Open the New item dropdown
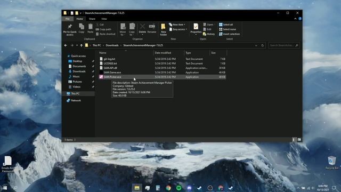 (177, 25)
